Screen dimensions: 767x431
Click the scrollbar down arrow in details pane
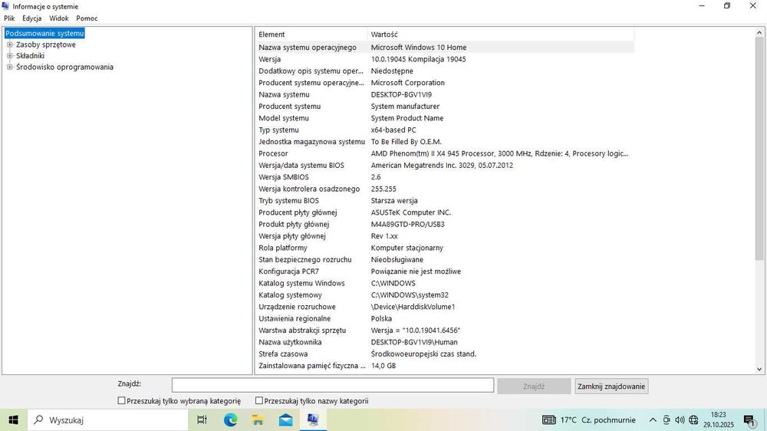click(759, 370)
